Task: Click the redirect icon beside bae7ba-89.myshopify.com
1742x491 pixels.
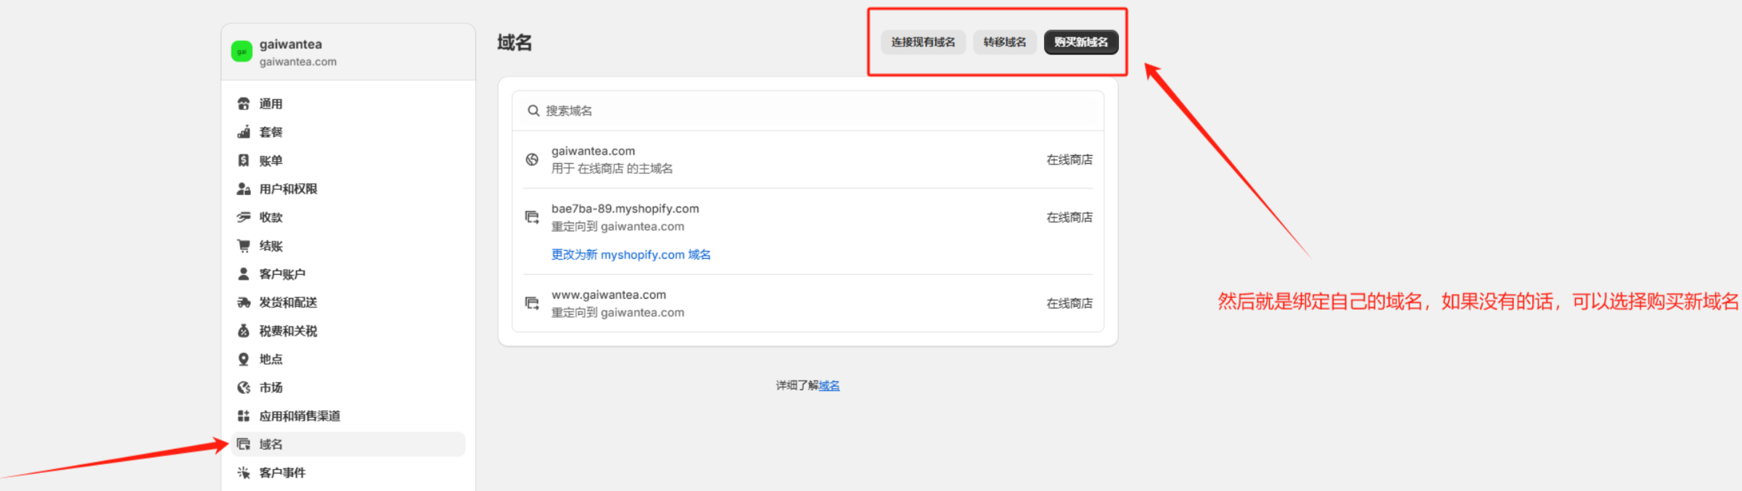Action: 532,217
